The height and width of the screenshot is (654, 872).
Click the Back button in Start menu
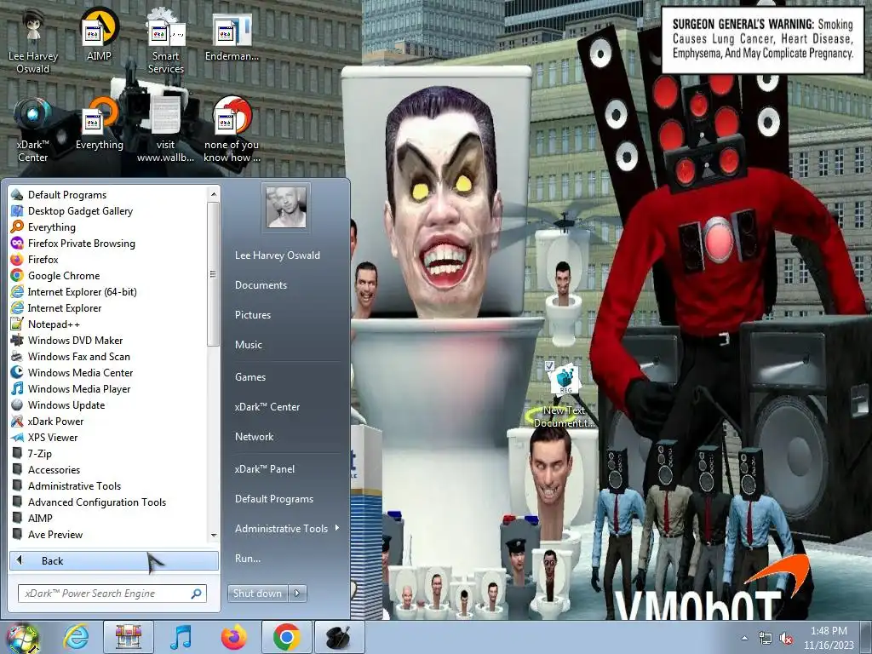113,560
